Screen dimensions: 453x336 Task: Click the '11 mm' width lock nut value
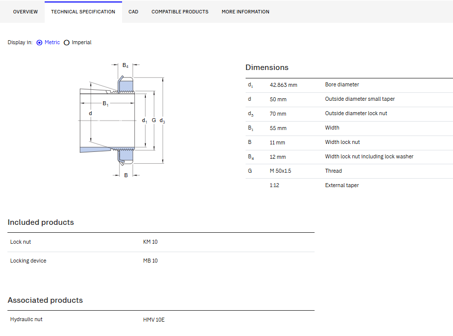[277, 142]
